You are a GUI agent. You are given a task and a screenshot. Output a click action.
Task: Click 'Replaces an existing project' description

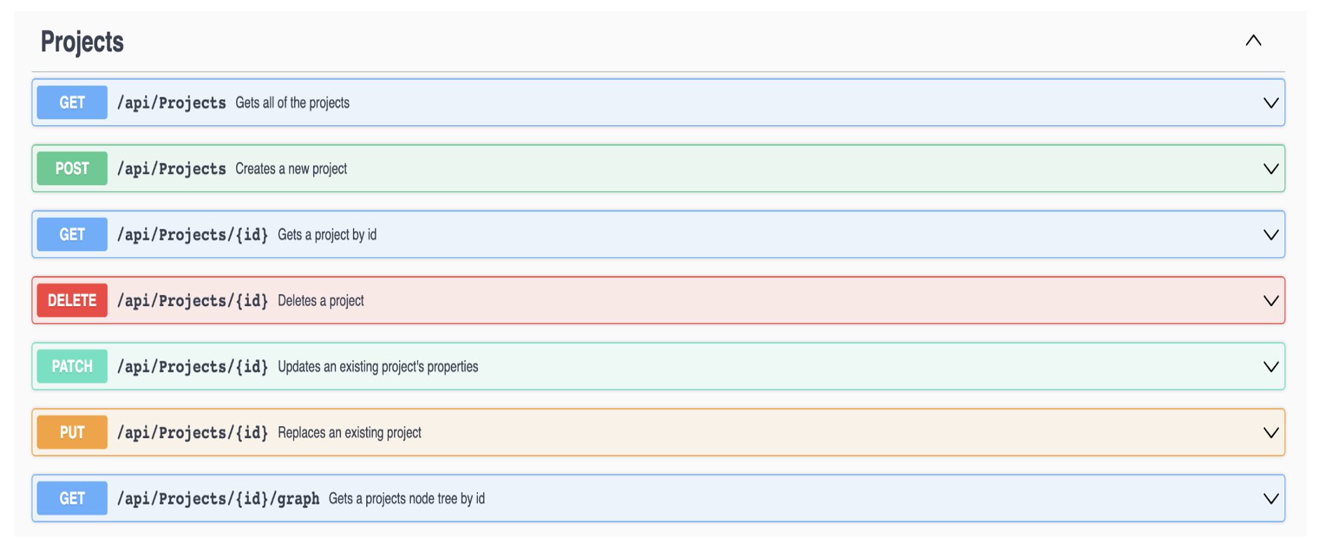tap(349, 433)
